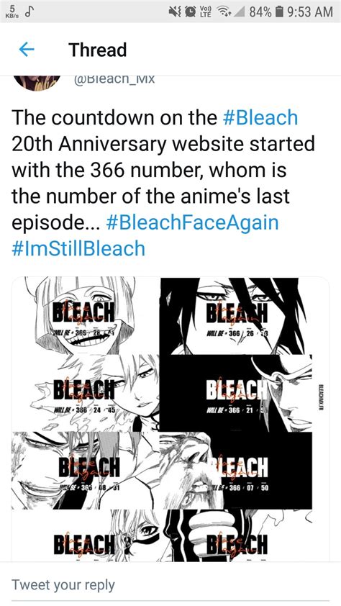Tap the Thread header title
Image resolution: width=341 pixels, height=606 pixels.
(x=97, y=50)
